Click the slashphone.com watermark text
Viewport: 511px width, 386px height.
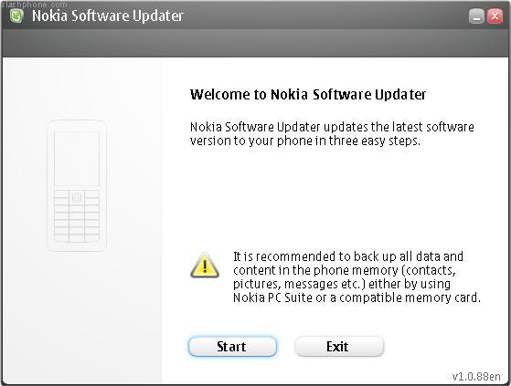coord(34,5)
